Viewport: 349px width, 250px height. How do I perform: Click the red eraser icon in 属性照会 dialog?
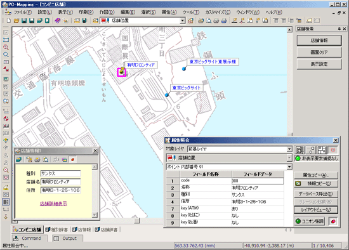[x=333, y=221]
